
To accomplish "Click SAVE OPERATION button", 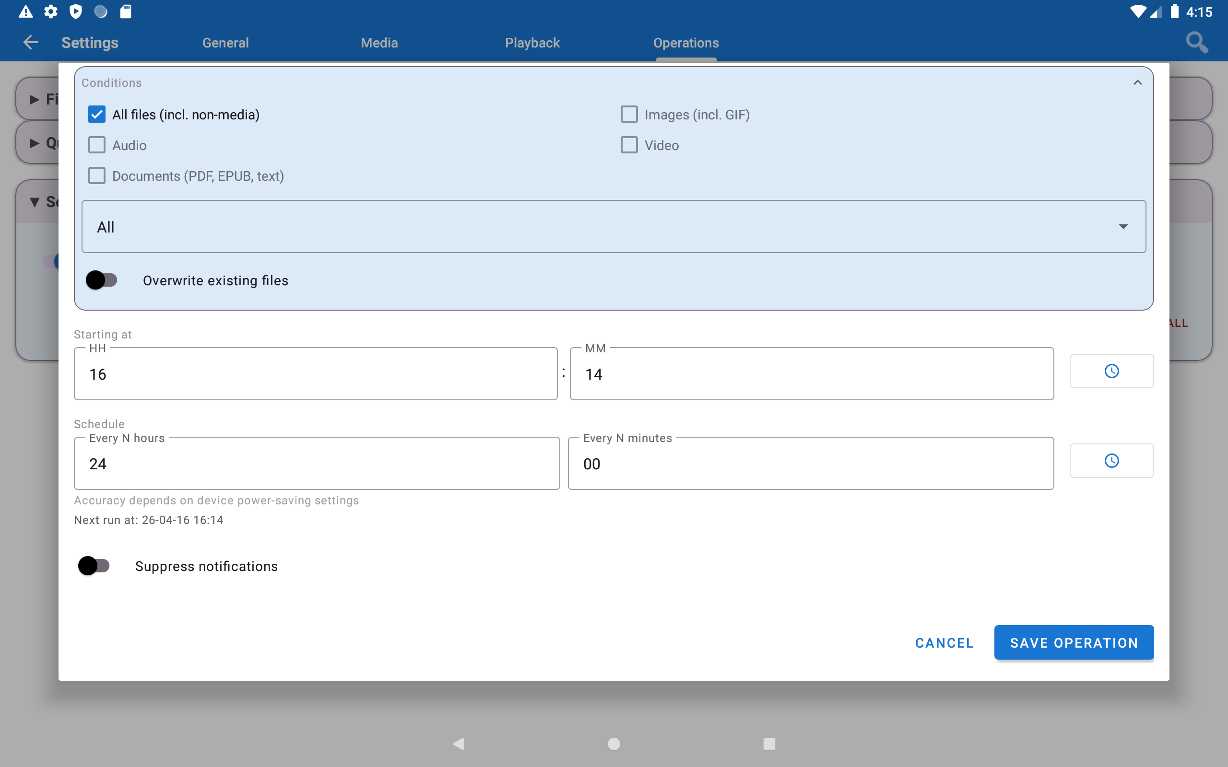I will click(x=1074, y=643).
